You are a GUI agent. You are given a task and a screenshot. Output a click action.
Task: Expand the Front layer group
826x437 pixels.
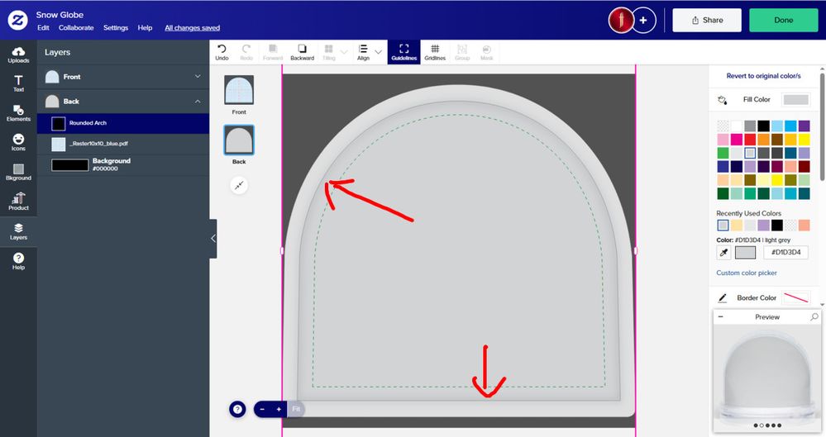point(197,77)
